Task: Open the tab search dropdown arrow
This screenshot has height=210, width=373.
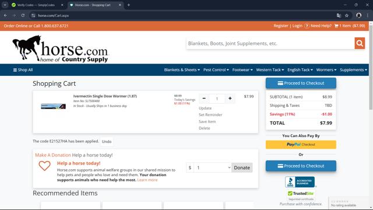Action: click(x=5, y=5)
